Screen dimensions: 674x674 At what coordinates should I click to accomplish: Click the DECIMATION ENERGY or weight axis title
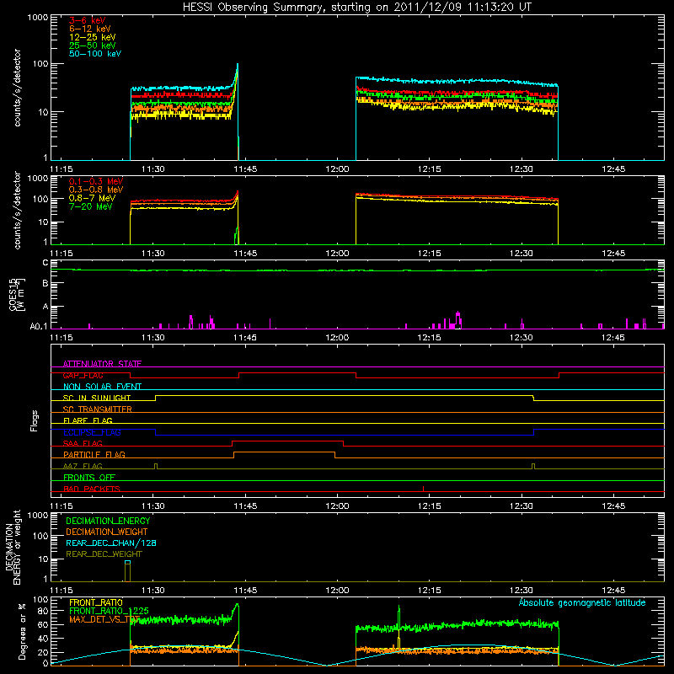coord(13,547)
